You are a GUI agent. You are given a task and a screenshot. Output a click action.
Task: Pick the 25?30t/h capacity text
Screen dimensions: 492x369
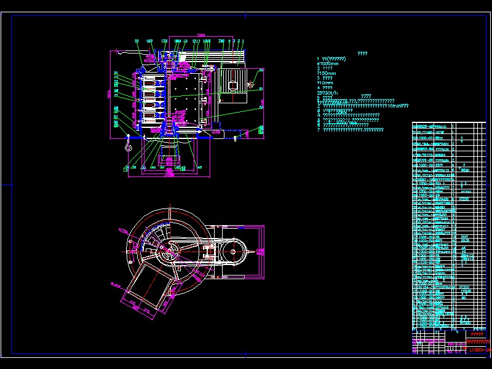pos(327,93)
